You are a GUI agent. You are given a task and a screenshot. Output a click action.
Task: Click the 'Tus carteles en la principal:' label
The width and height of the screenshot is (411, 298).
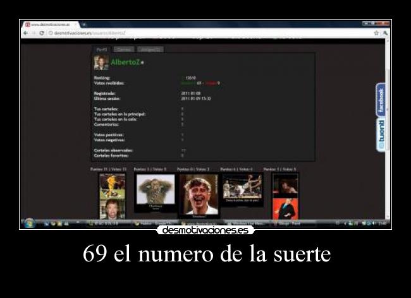(x=120, y=114)
